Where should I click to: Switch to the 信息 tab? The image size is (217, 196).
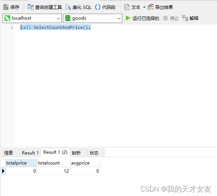point(9,153)
